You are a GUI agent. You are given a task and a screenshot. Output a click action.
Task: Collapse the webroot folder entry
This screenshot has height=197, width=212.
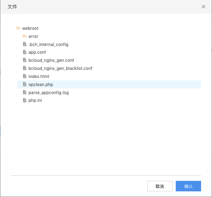(x=30, y=28)
